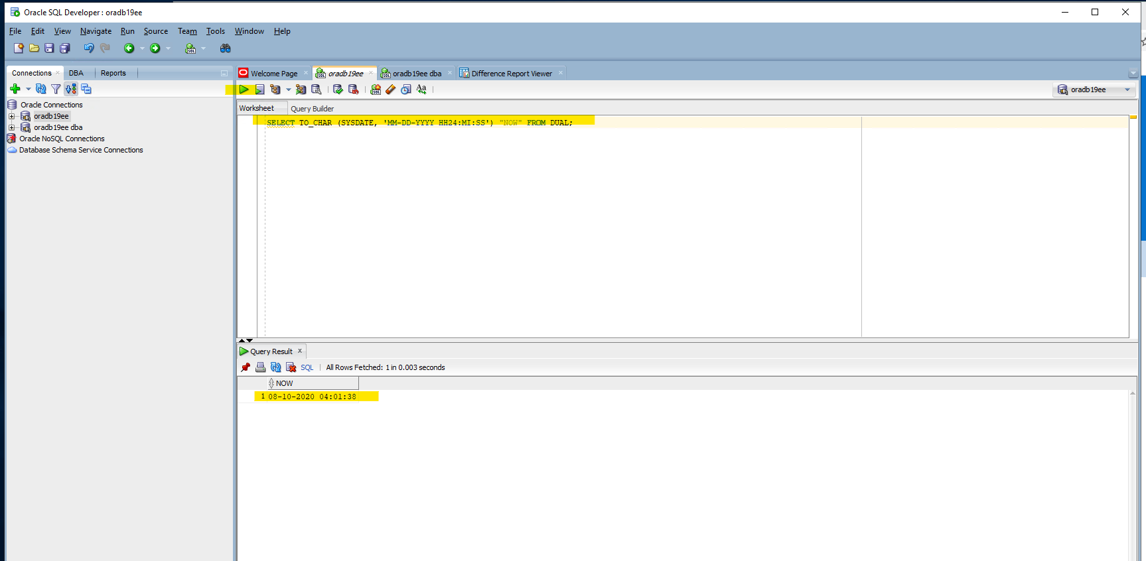Open the File menu
1146x561 pixels.
tap(15, 31)
